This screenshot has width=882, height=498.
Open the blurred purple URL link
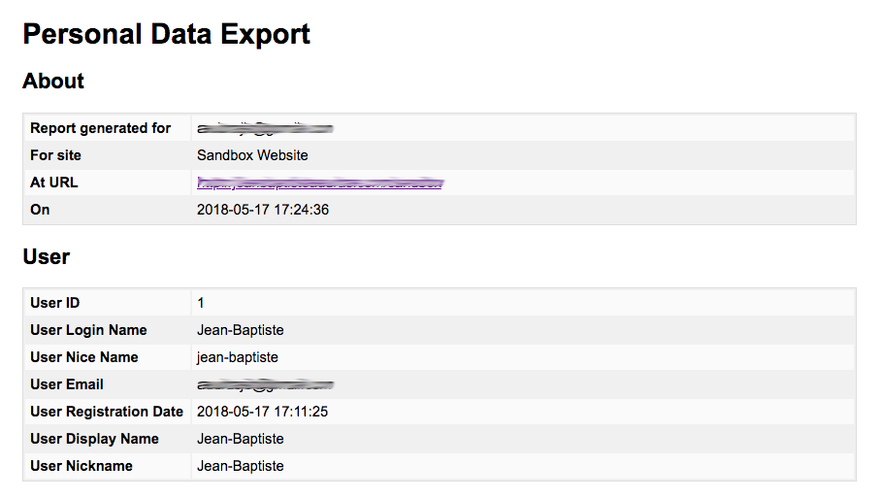[319, 183]
